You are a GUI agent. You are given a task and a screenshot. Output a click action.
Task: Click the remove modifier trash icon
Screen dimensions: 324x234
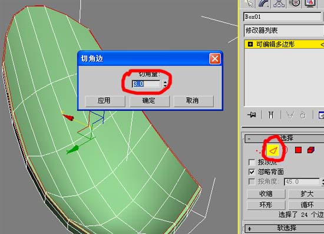pos(303,115)
